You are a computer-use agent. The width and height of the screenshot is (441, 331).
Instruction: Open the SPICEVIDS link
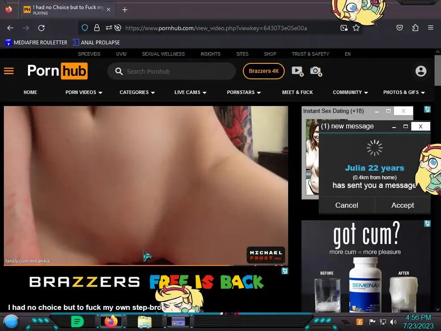click(x=89, y=54)
